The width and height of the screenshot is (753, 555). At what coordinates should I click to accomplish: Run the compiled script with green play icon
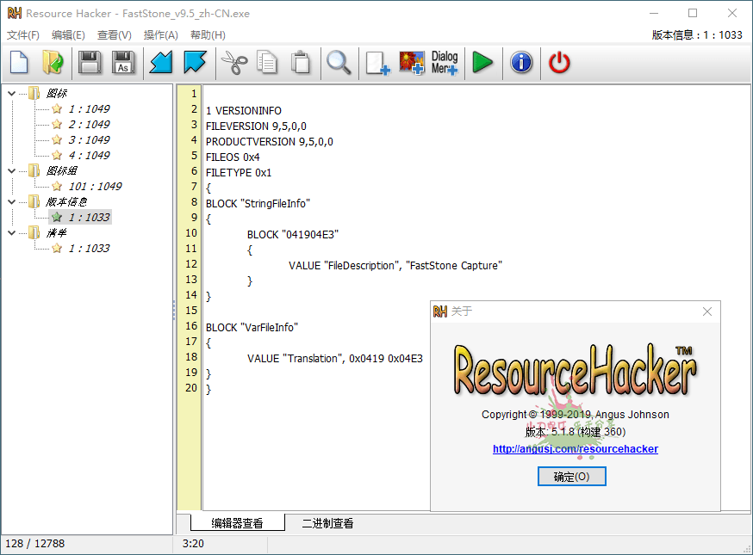tap(482, 62)
